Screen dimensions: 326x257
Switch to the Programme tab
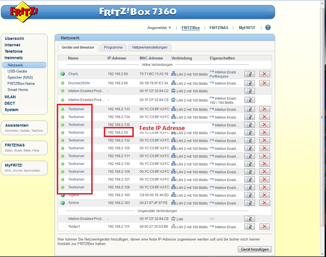pos(113,47)
